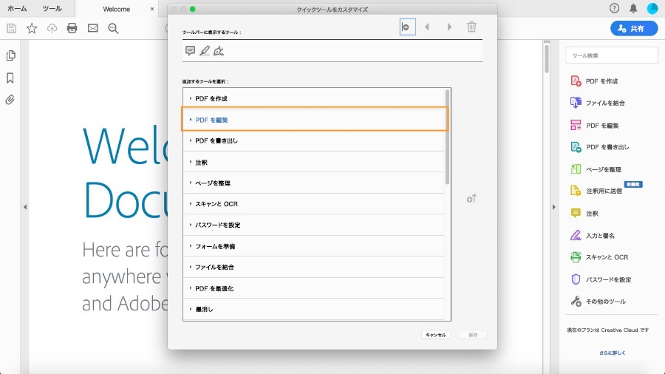Screen dimensions: 665x374
Task: Expand PDF を書き出し category in dialog list
Action: pyautogui.click(x=313, y=140)
